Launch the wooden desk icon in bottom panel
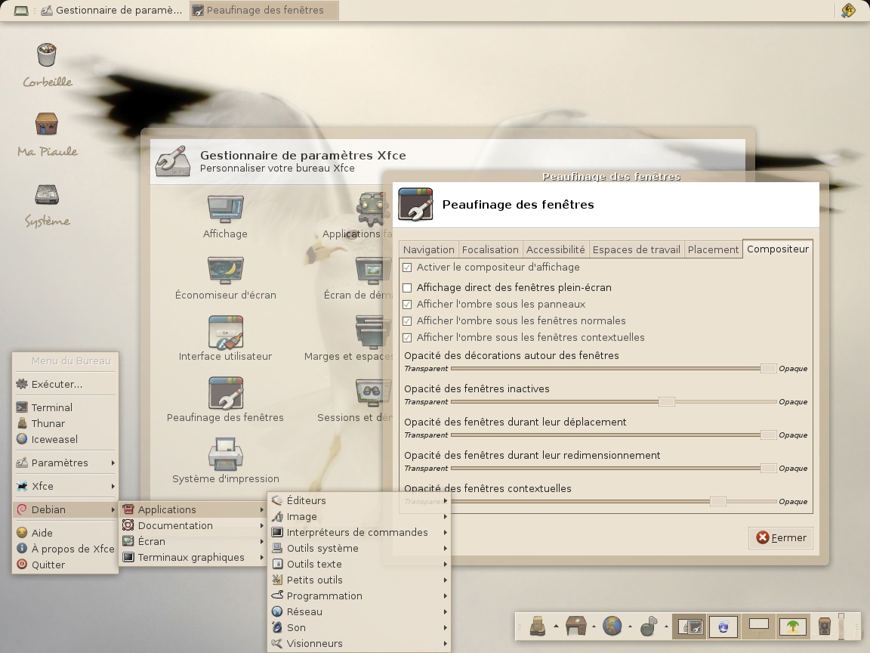The height and width of the screenshot is (653, 870). point(576,627)
